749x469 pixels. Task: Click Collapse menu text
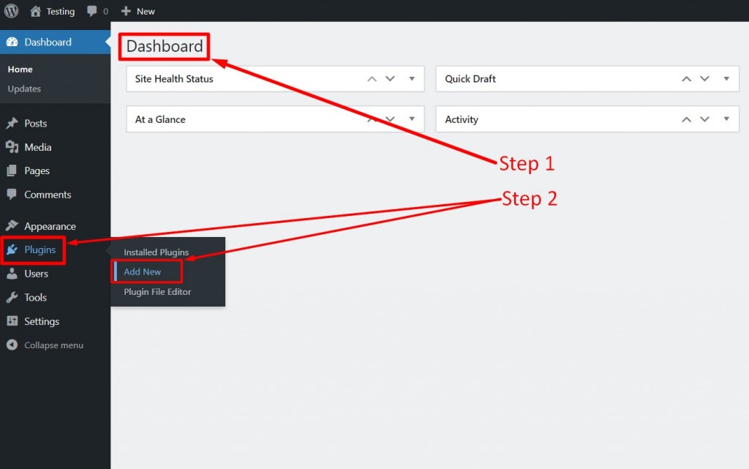coord(53,345)
